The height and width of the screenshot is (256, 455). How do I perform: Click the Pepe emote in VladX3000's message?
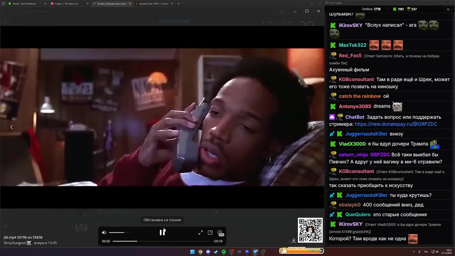click(x=435, y=144)
